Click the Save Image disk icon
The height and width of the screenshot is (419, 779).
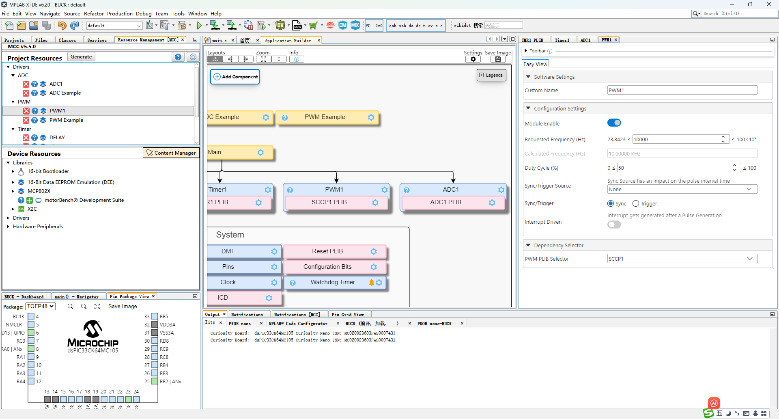pyautogui.click(x=498, y=59)
